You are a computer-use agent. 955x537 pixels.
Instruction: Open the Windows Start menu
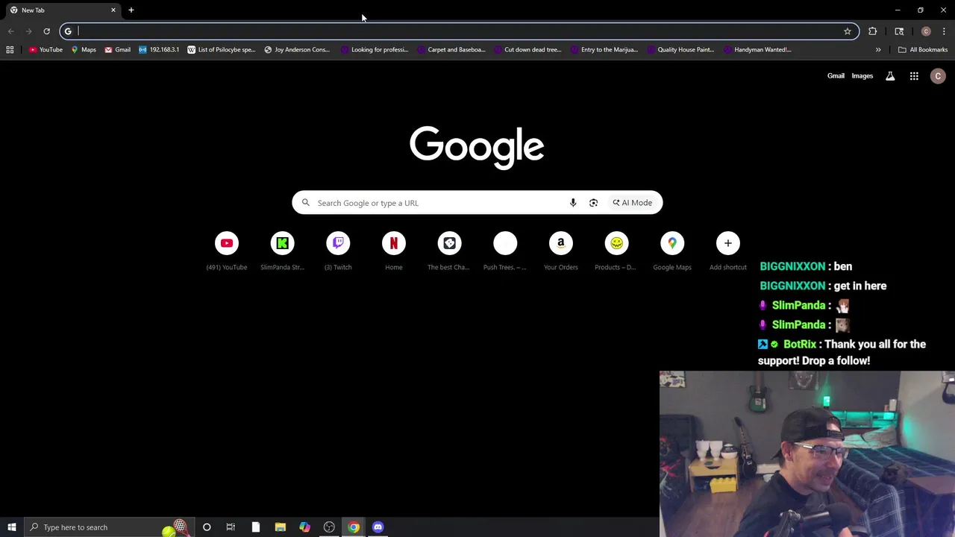[11, 527]
